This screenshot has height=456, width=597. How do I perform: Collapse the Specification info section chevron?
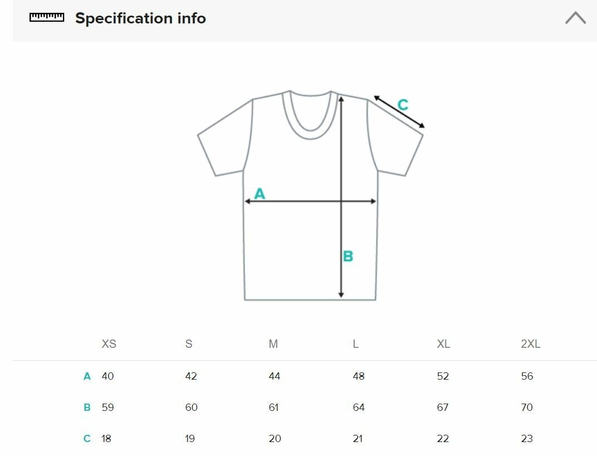[x=575, y=18]
